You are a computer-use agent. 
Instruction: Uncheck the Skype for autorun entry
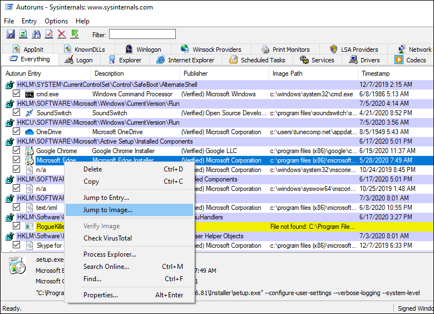point(16,245)
